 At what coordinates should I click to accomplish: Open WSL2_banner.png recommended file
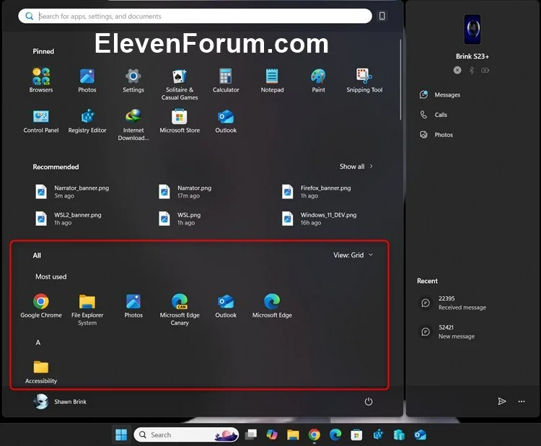(x=69, y=219)
